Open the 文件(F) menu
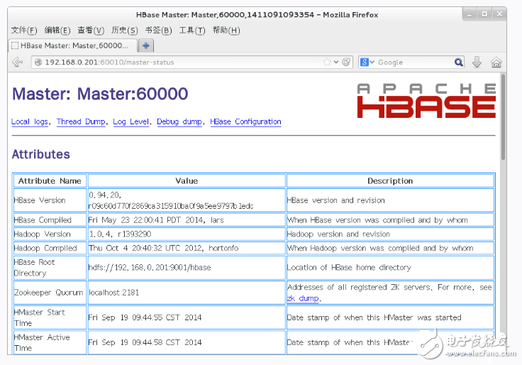The height and width of the screenshot is (365, 522). point(24,31)
